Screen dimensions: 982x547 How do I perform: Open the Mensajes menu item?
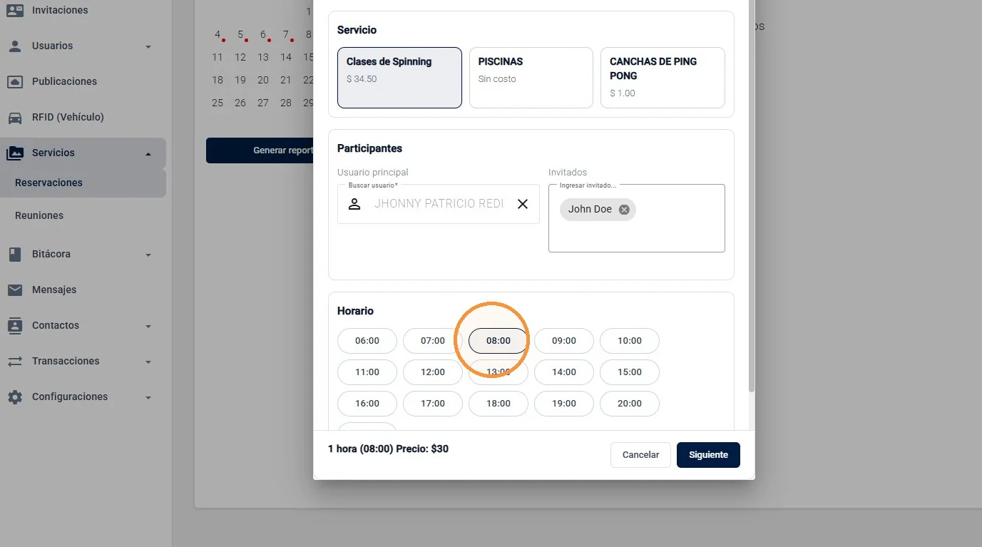pyautogui.click(x=83, y=290)
